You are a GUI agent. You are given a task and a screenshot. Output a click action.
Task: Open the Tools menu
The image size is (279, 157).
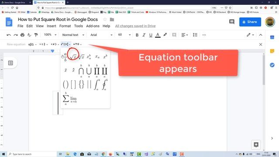pos(78,26)
